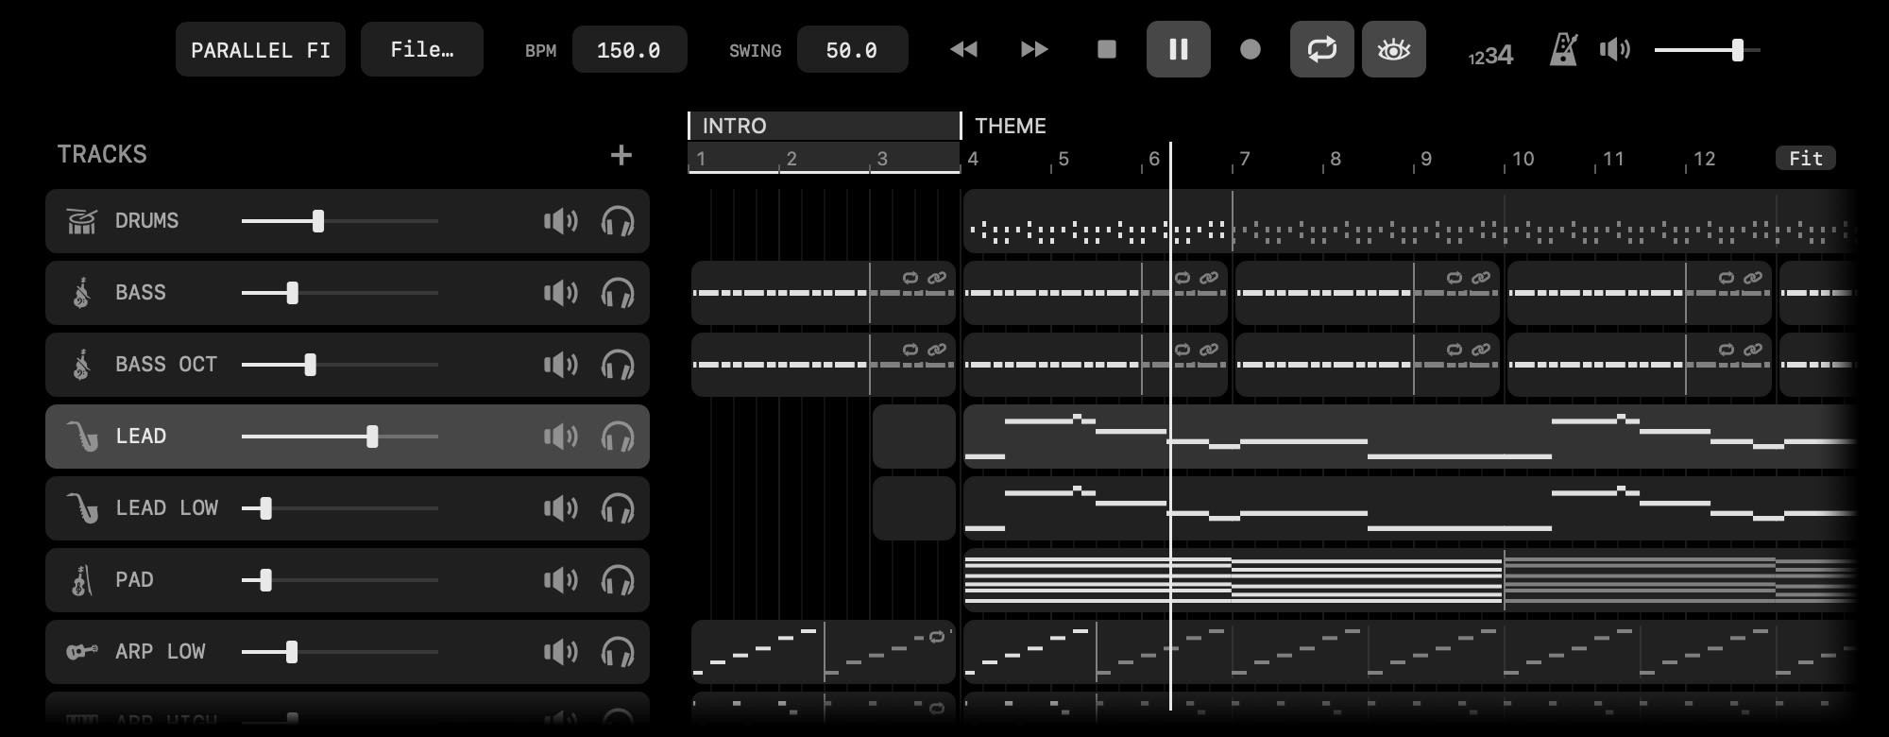Mute the PAD track

tap(561, 580)
